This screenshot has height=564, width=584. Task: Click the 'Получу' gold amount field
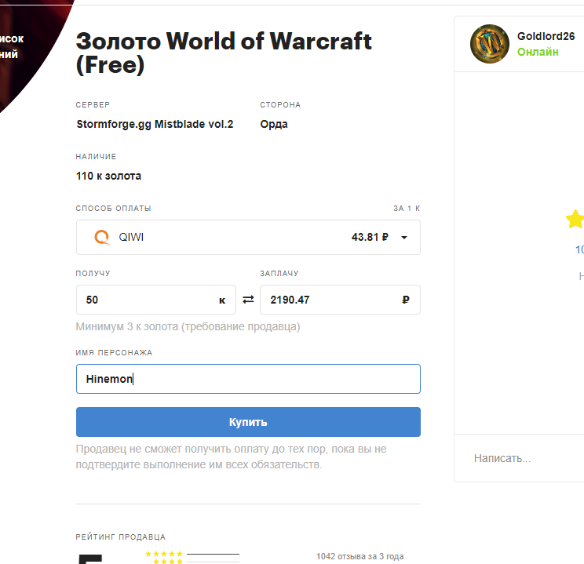(x=145, y=300)
